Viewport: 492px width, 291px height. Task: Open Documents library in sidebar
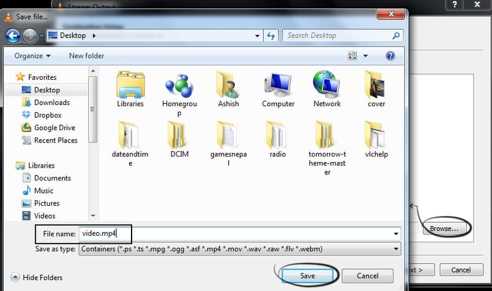pos(47,178)
